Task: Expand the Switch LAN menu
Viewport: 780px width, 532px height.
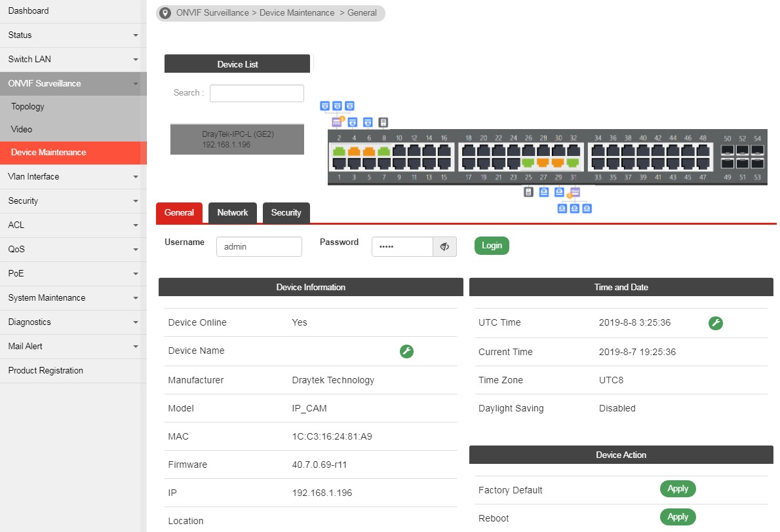Action: coord(73,60)
